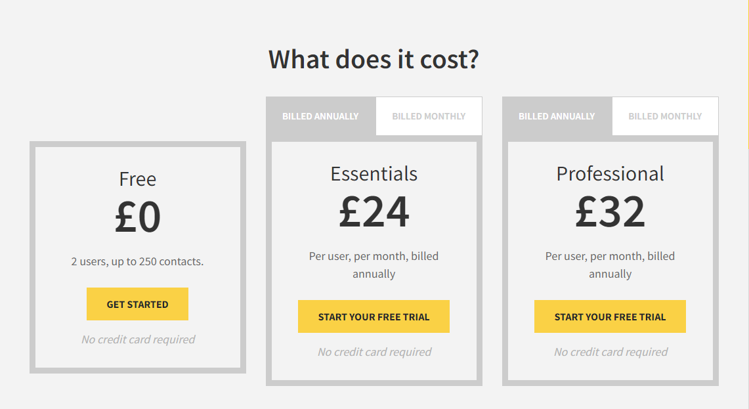Select Billed Annually on the Essentials plan
The height and width of the screenshot is (409, 749).
(320, 116)
